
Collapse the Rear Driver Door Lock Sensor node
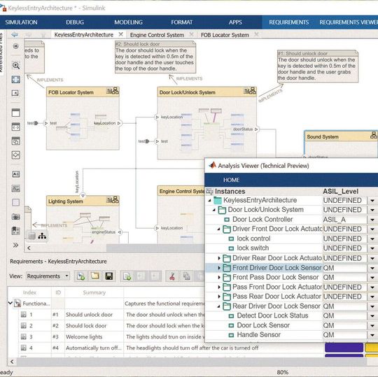tap(219, 306)
